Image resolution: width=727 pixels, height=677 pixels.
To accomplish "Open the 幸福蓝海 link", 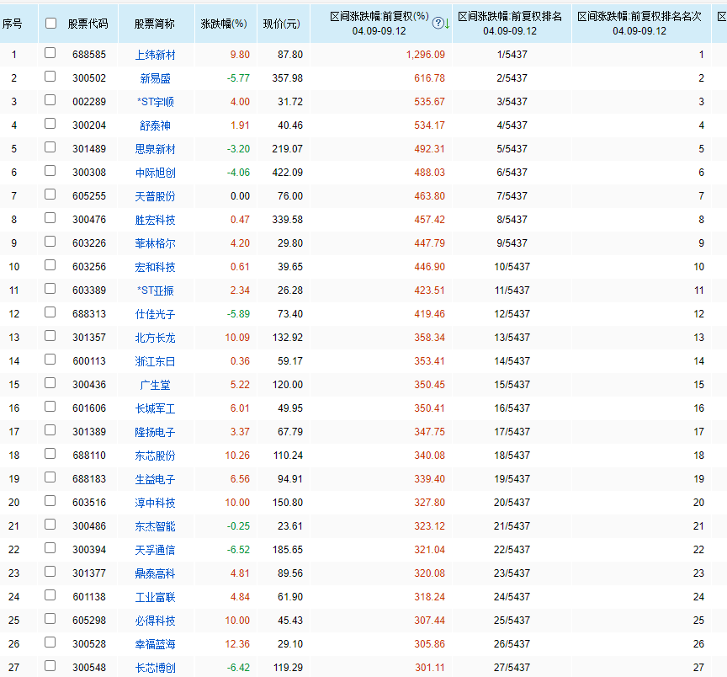I will pyautogui.click(x=156, y=644).
